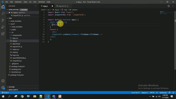Viewport: 176px width, 99px height.
Task: Open the Windows Action Center
Action: (172, 97)
